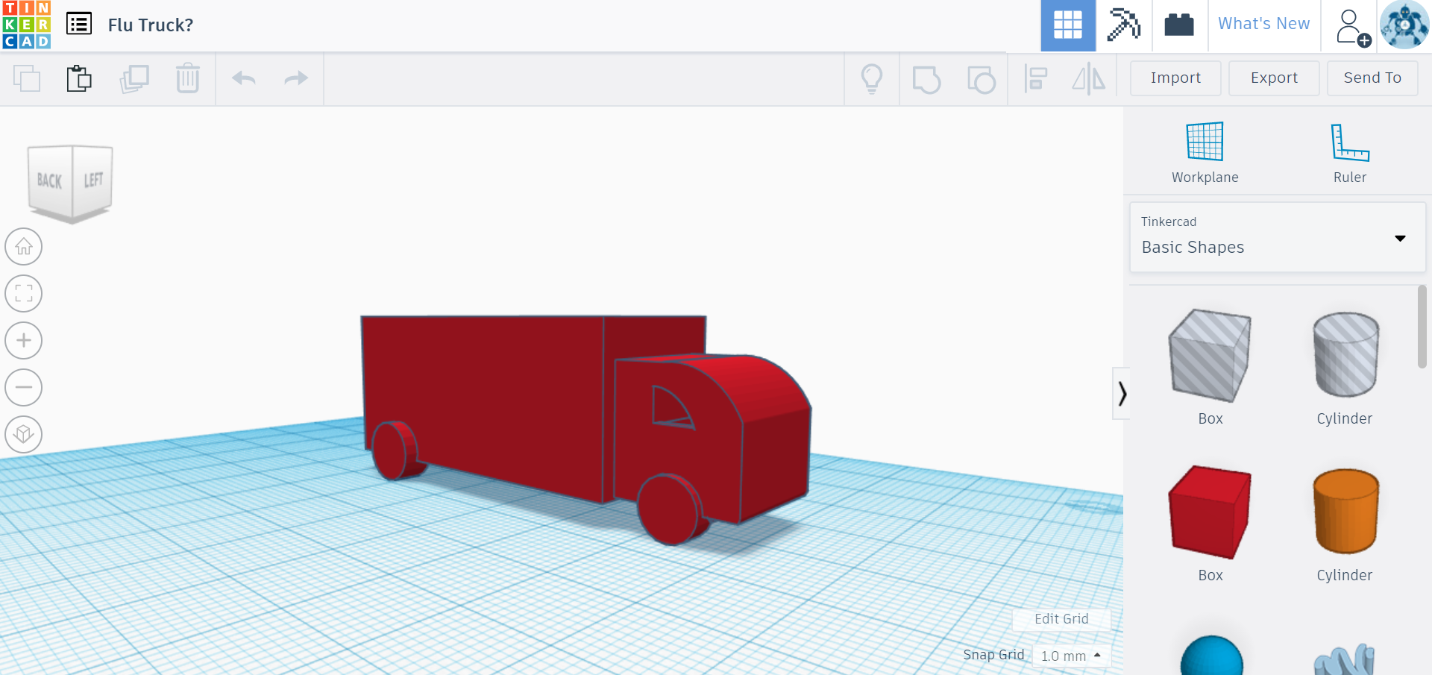Click the Send To button

point(1372,78)
